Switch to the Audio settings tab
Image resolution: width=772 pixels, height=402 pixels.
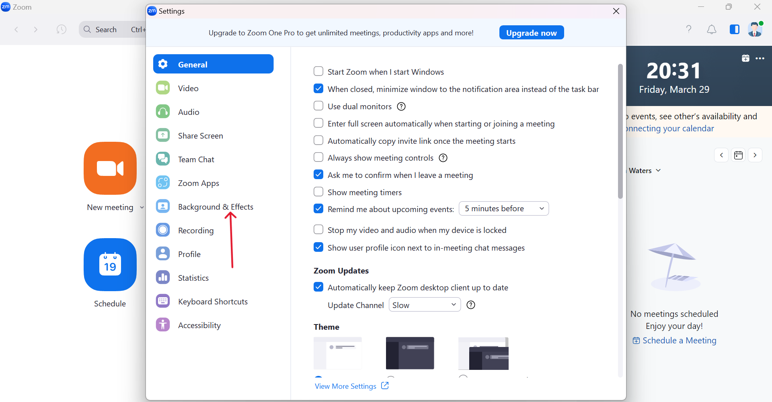pos(214,112)
